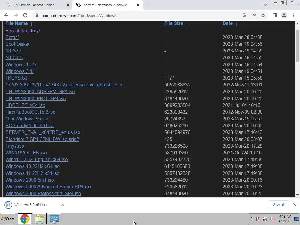Image resolution: width=300 pixels, height=225 pixels.
Task: Open the browser side panel
Action: click(x=275, y=16)
